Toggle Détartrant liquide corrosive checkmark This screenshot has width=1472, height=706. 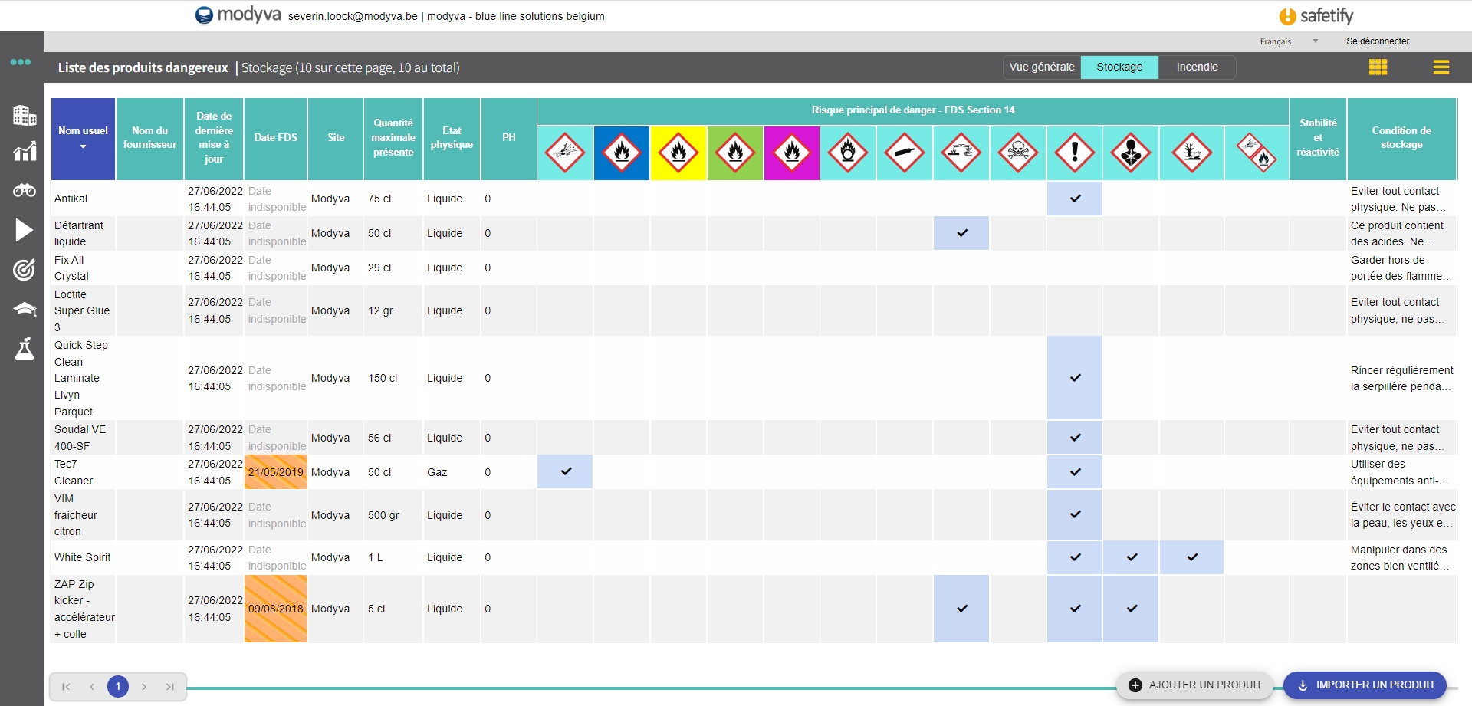(961, 233)
